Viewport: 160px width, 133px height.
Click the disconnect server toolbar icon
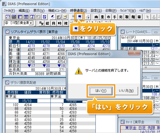click(x=80, y=17)
